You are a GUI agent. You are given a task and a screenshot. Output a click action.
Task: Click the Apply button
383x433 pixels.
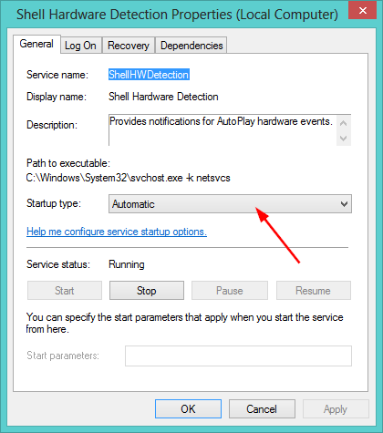point(336,409)
